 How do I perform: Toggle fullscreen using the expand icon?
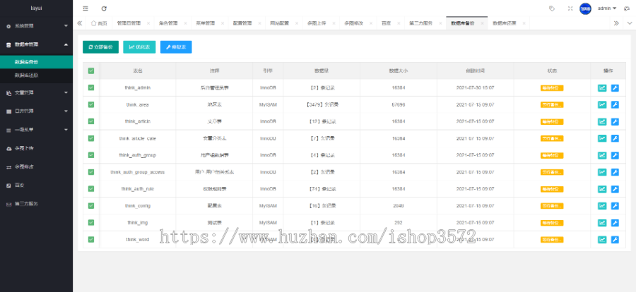pyautogui.click(x=570, y=8)
